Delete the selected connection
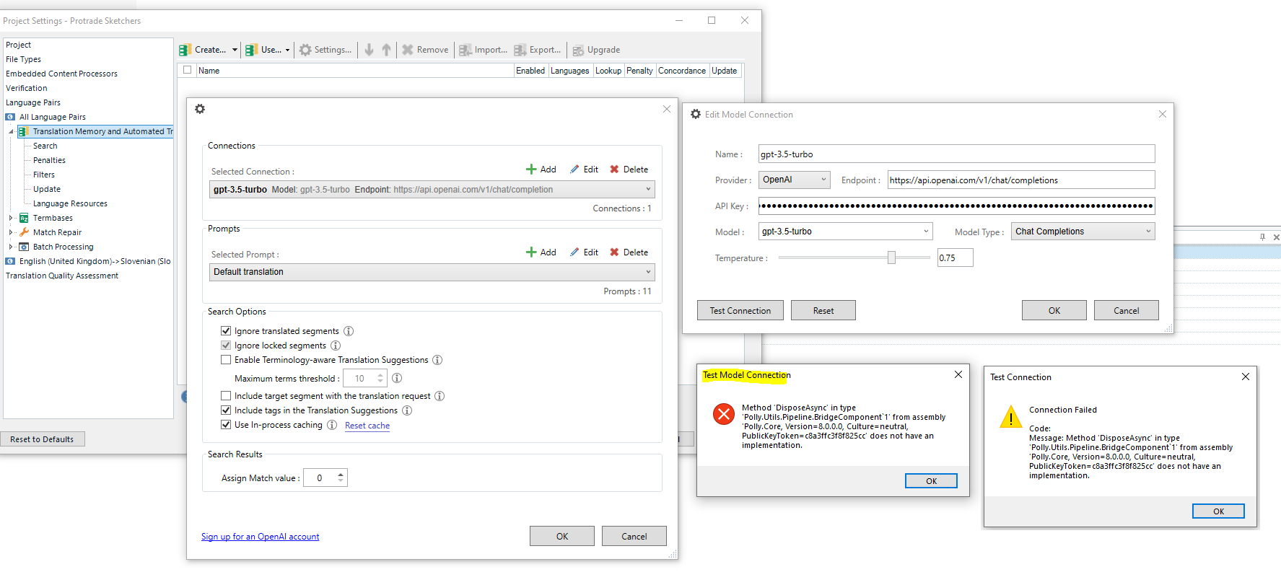The width and height of the screenshot is (1281, 572). pyautogui.click(x=629, y=170)
